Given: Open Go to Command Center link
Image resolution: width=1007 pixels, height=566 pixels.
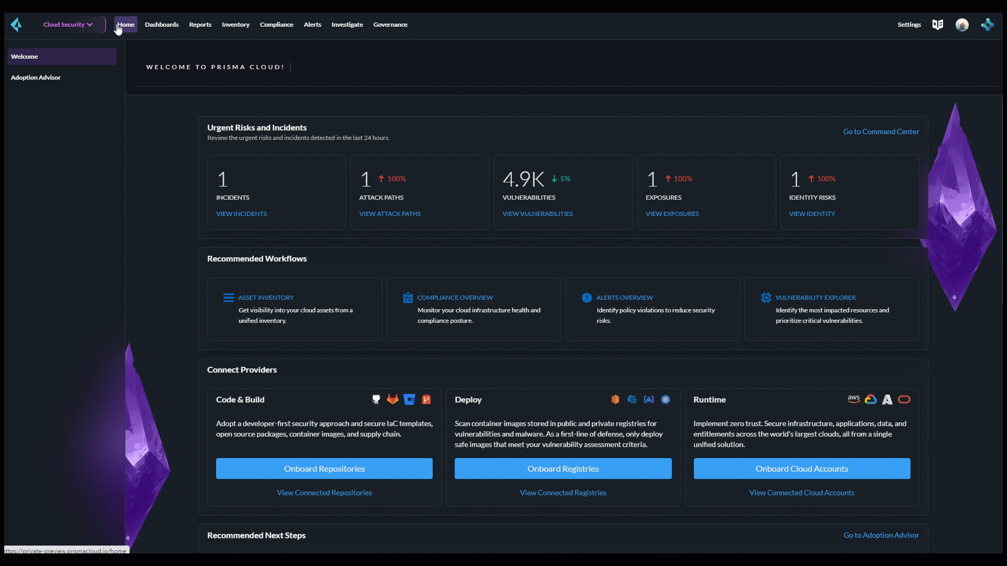Looking at the screenshot, I should click(881, 132).
